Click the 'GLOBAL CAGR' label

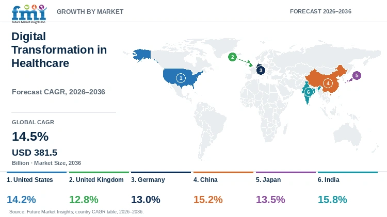pyautogui.click(x=33, y=122)
